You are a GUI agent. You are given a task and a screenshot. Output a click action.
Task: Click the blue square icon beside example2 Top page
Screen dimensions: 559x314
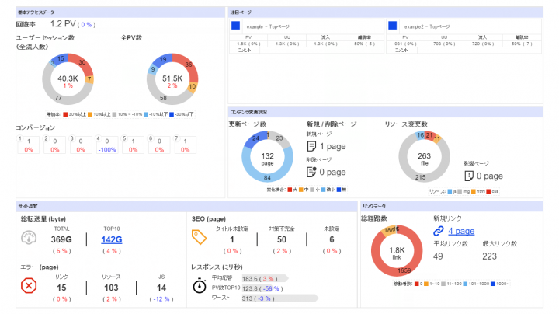pos(392,26)
